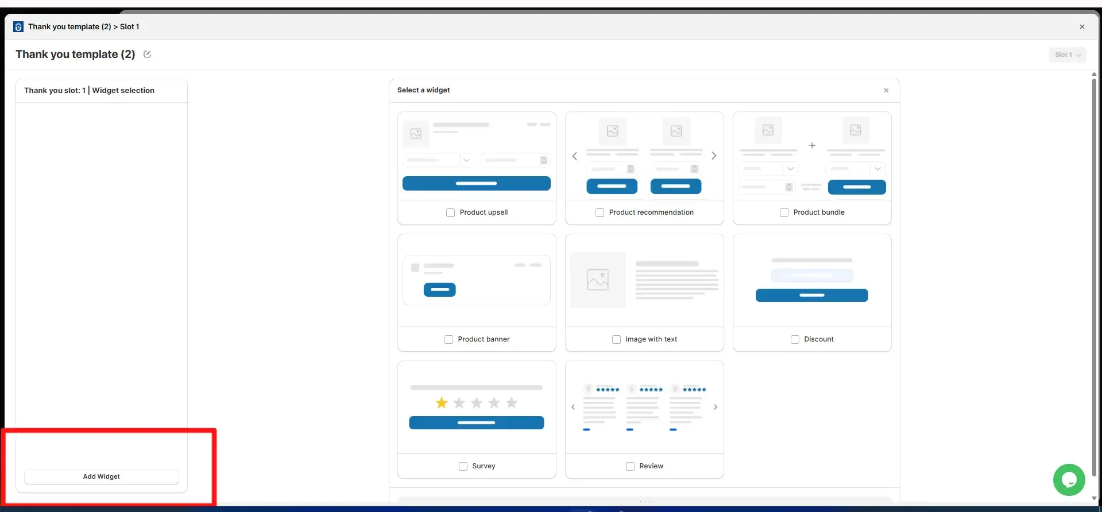Select the Discount preview thumbnail
Viewport: 1102px width, 512px height.
pos(812,281)
